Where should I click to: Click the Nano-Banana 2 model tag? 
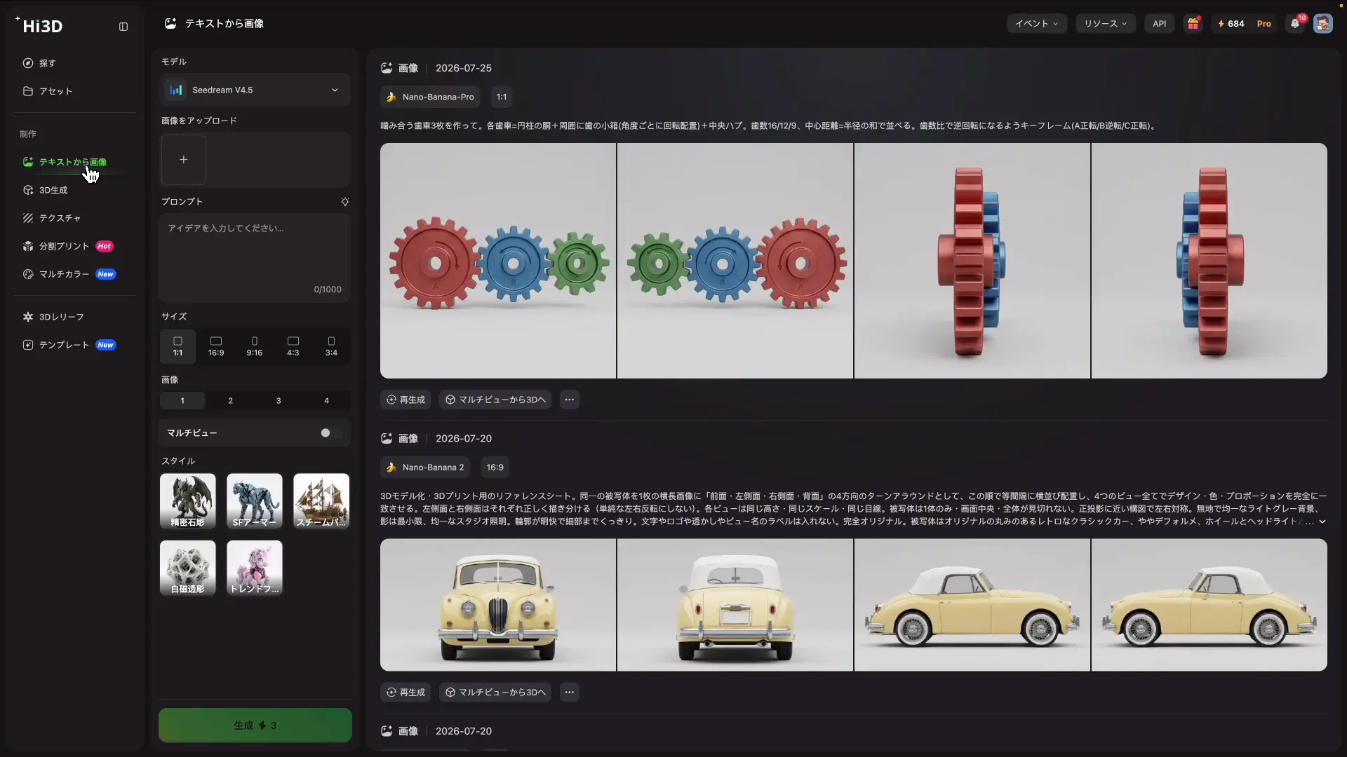click(x=425, y=468)
